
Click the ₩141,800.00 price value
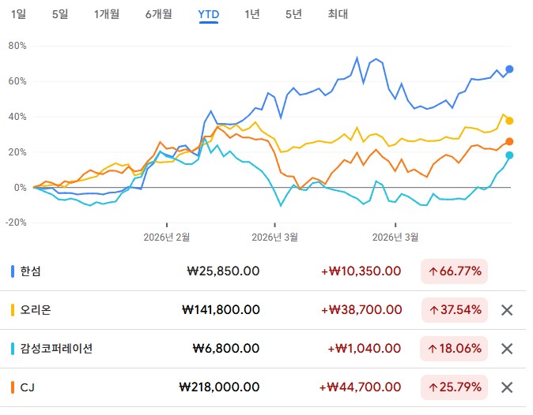click(221, 310)
